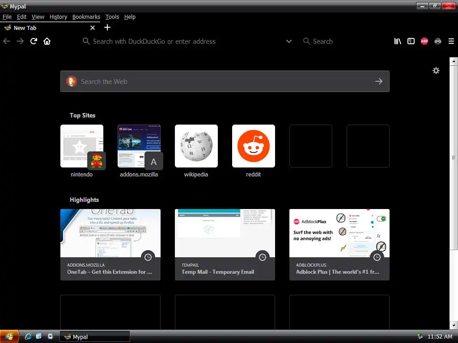The image size is (458, 343).
Task: Open the Windows Start button
Action: [9, 337]
